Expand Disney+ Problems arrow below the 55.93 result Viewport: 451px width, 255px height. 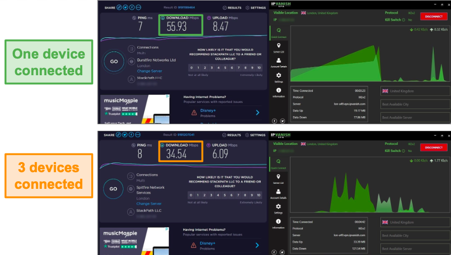[x=257, y=113]
